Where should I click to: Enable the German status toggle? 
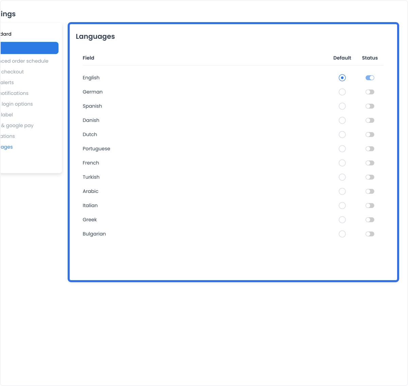[x=370, y=92]
